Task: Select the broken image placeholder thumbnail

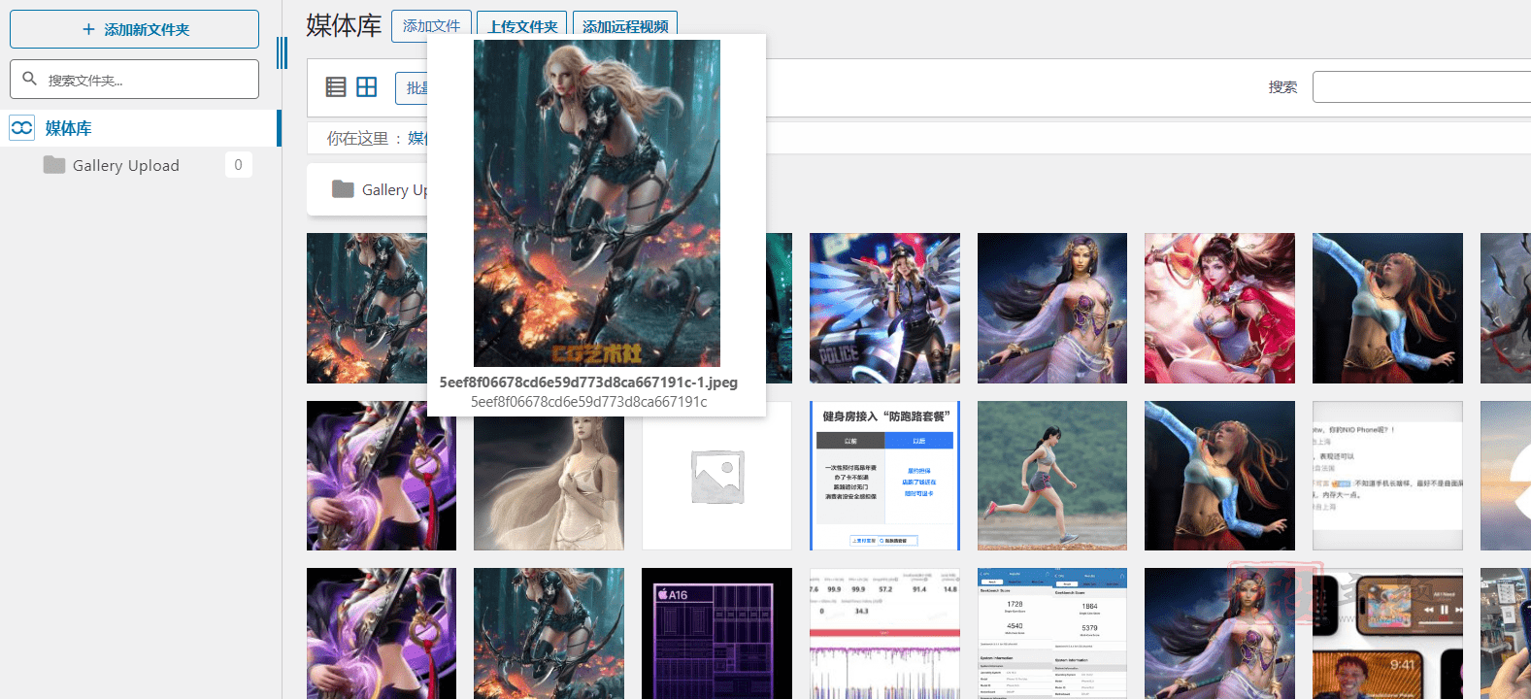Action: click(716, 476)
